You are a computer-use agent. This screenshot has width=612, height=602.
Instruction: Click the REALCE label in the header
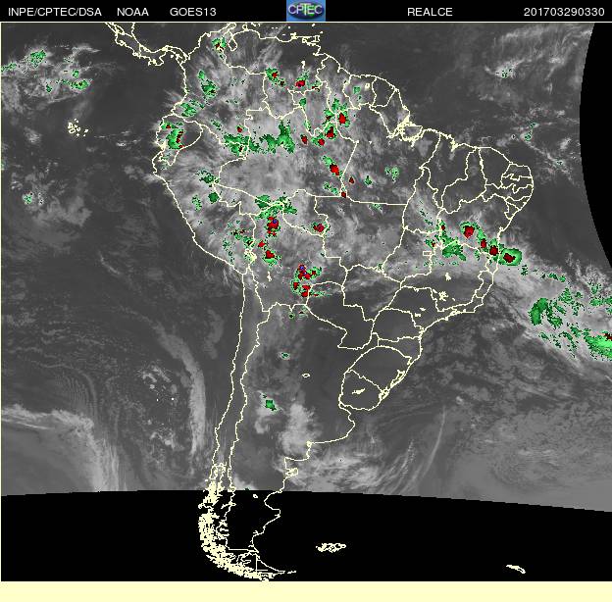[430, 12]
